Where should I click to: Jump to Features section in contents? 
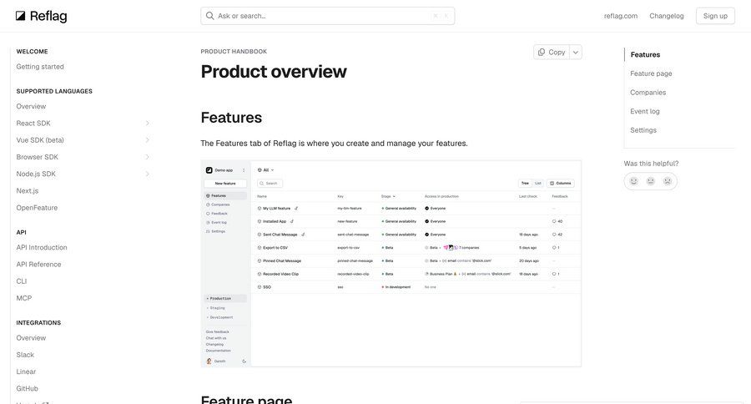[645, 54]
